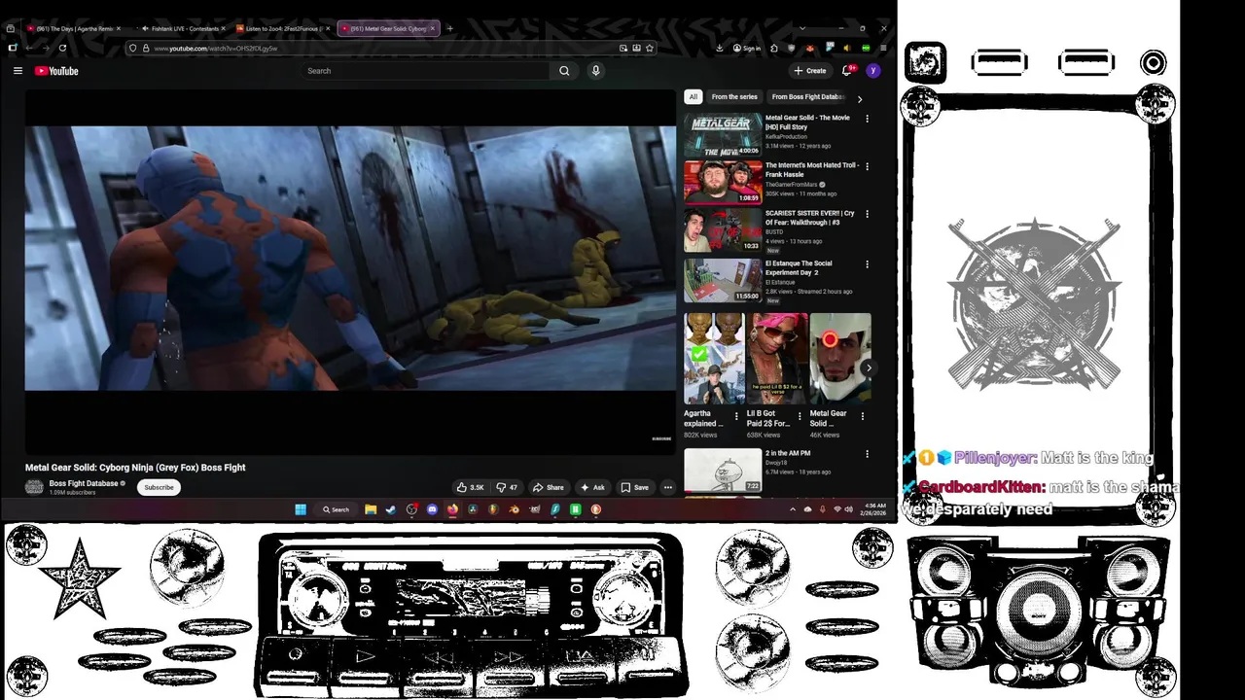This screenshot has height=700, width=1245.
Task: Open the Boss Fight Database channel link
Action: click(84, 483)
